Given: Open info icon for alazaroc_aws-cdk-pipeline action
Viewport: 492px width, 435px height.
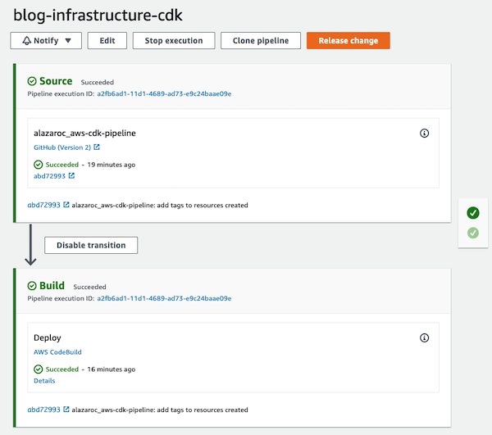Looking at the screenshot, I should coord(424,134).
